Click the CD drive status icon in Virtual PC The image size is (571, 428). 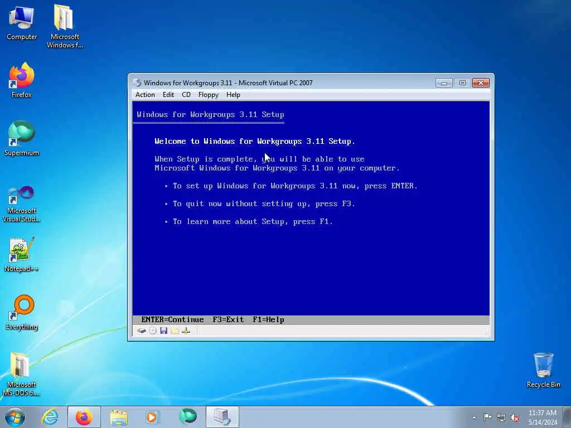coord(153,330)
